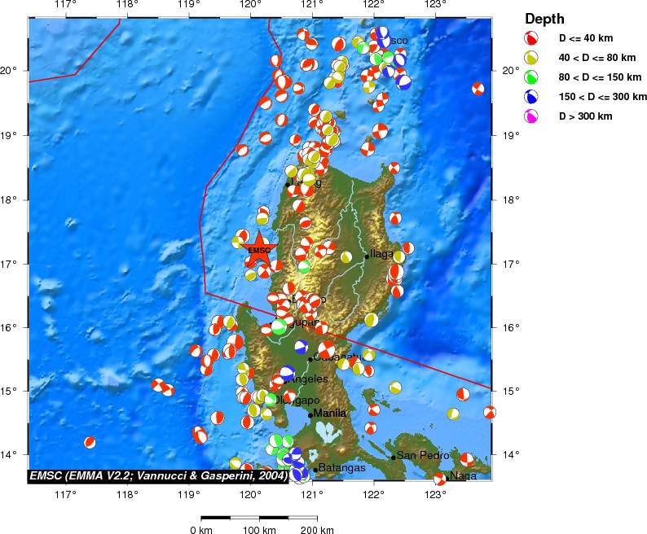647x534 pixels.
Task: Click the 100 km mark on the scale bar
Action: 259,530
